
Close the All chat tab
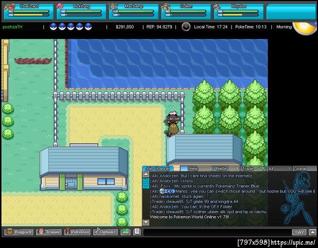tap(289, 168)
